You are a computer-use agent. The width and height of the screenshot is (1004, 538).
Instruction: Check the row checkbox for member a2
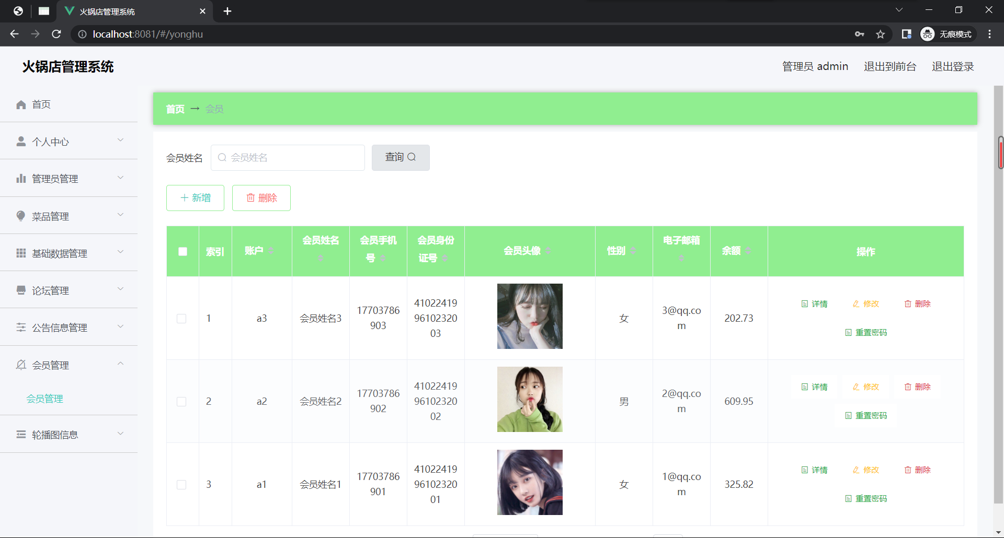[x=181, y=401]
